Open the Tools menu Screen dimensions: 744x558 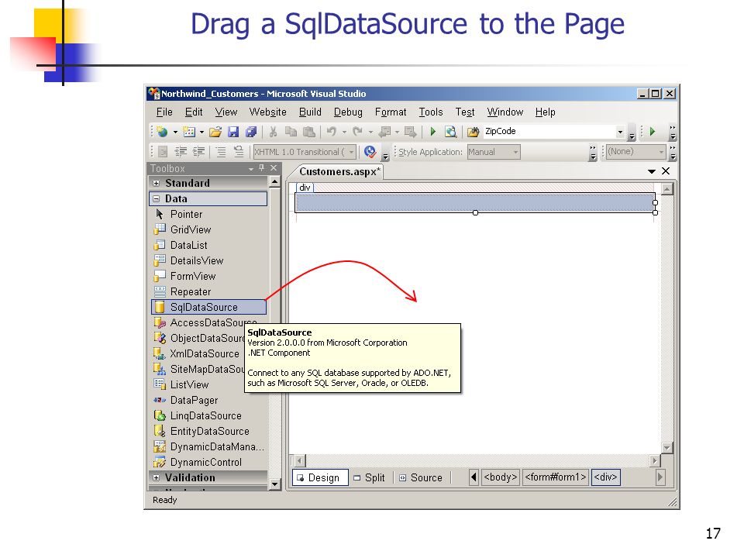click(x=430, y=112)
